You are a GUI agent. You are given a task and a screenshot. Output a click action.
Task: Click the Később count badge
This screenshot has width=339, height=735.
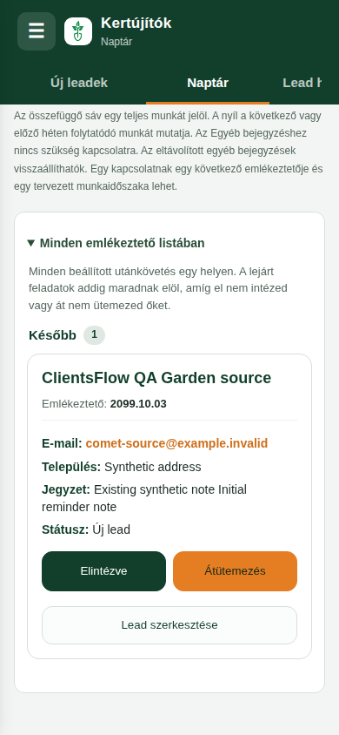click(95, 335)
